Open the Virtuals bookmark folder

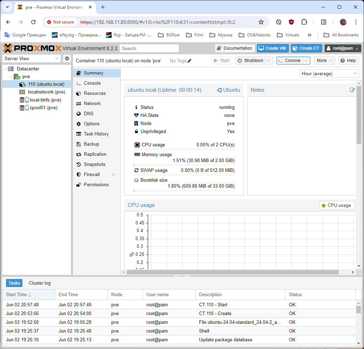(288, 35)
